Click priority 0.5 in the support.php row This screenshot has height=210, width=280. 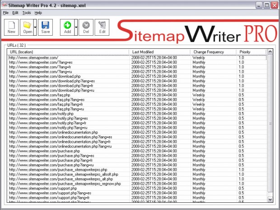(x=241, y=188)
